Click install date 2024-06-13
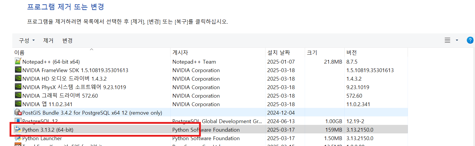This screenshot has height=146, width=475. (x=281, y=121)
